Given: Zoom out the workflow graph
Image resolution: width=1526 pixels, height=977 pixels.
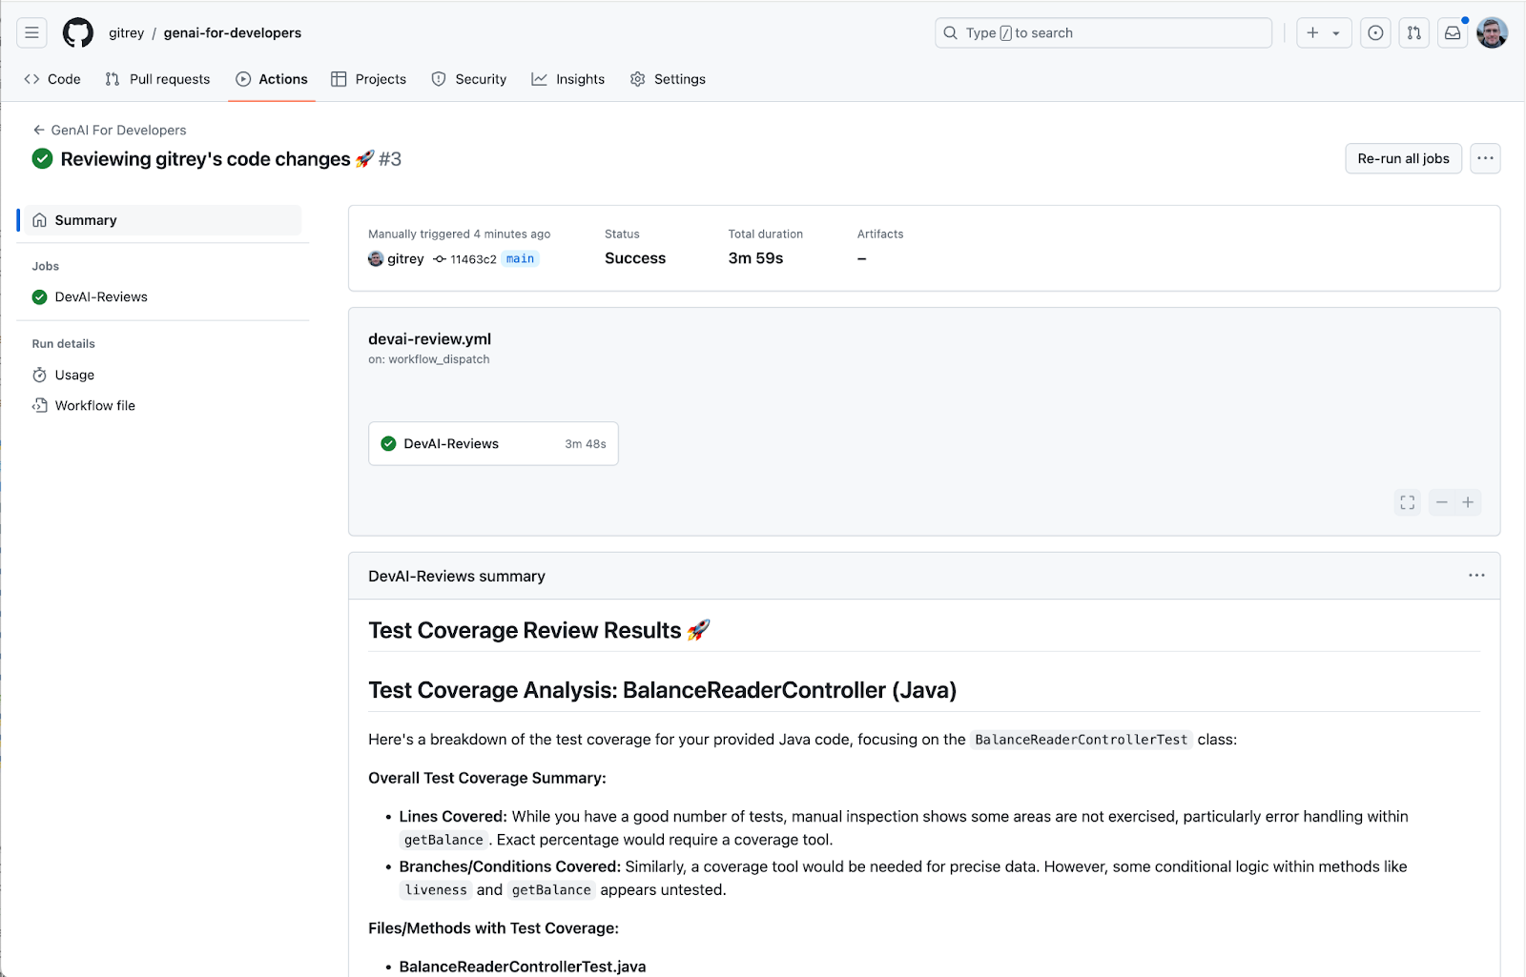Looking at the screenshot, I should click(x=1442, y=502).
